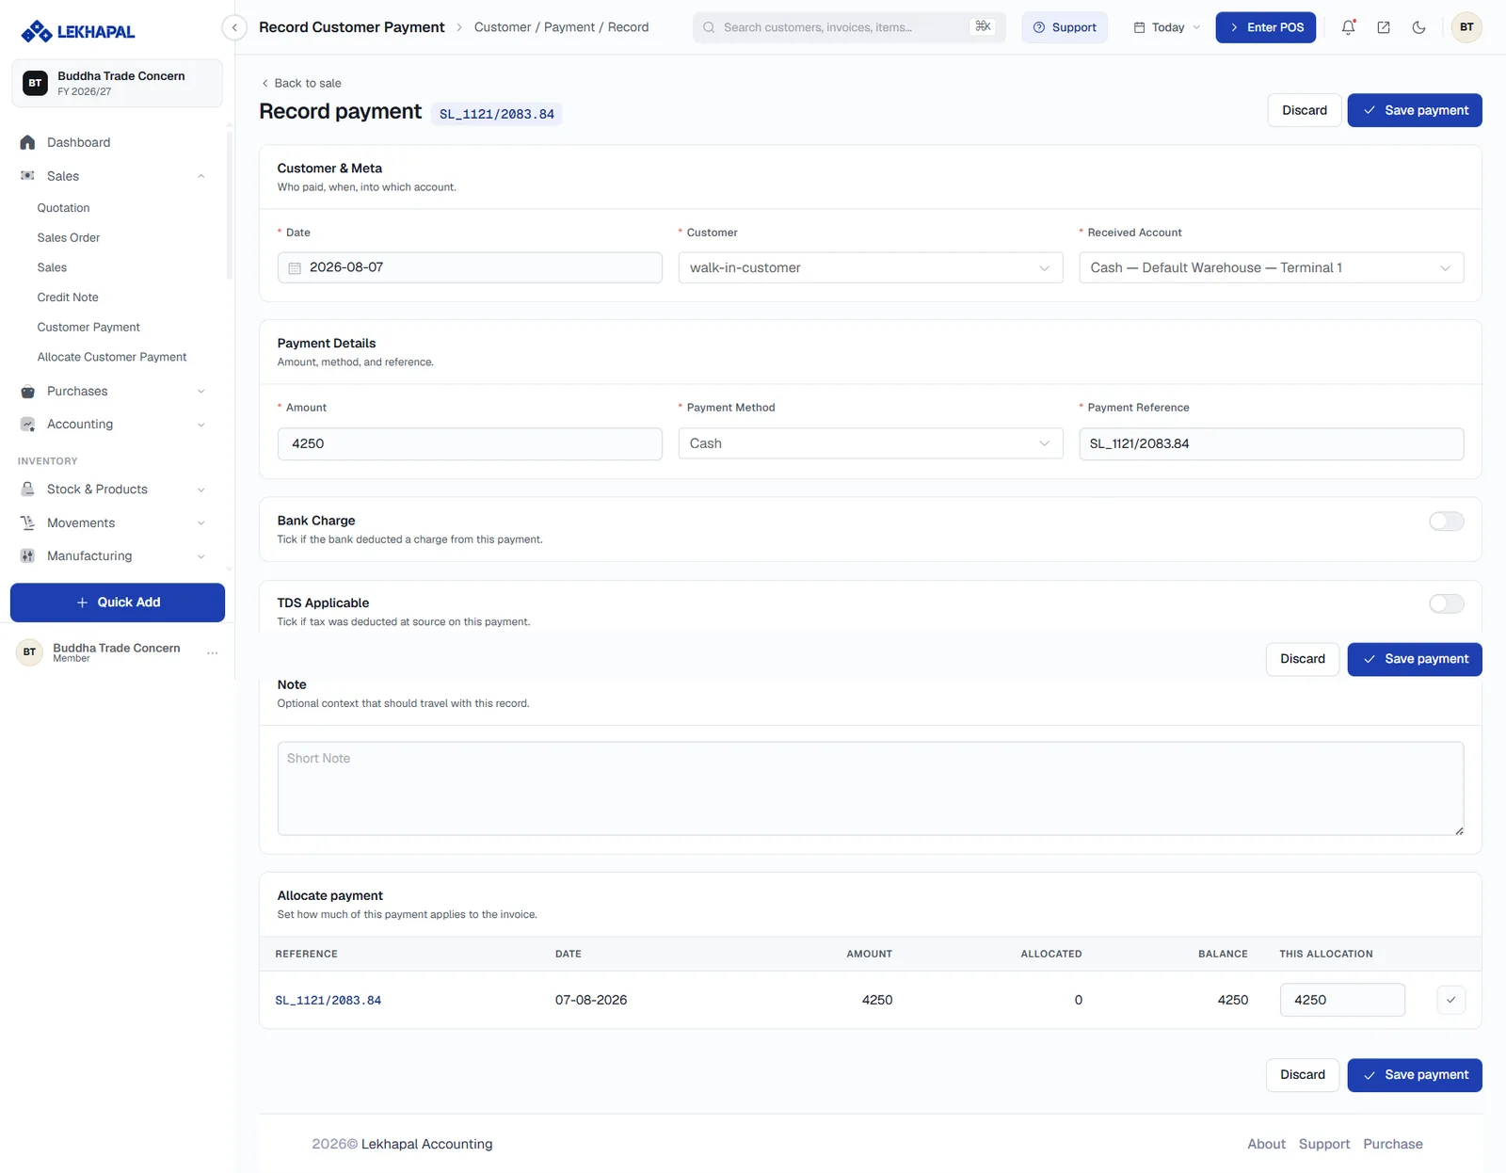Collapse the sidebar with the arrow button
The height and width of the screenshot is (1173, 1506).
tap(234, 27)
